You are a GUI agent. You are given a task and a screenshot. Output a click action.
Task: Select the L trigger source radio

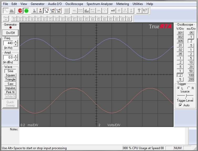pos(178,88)
